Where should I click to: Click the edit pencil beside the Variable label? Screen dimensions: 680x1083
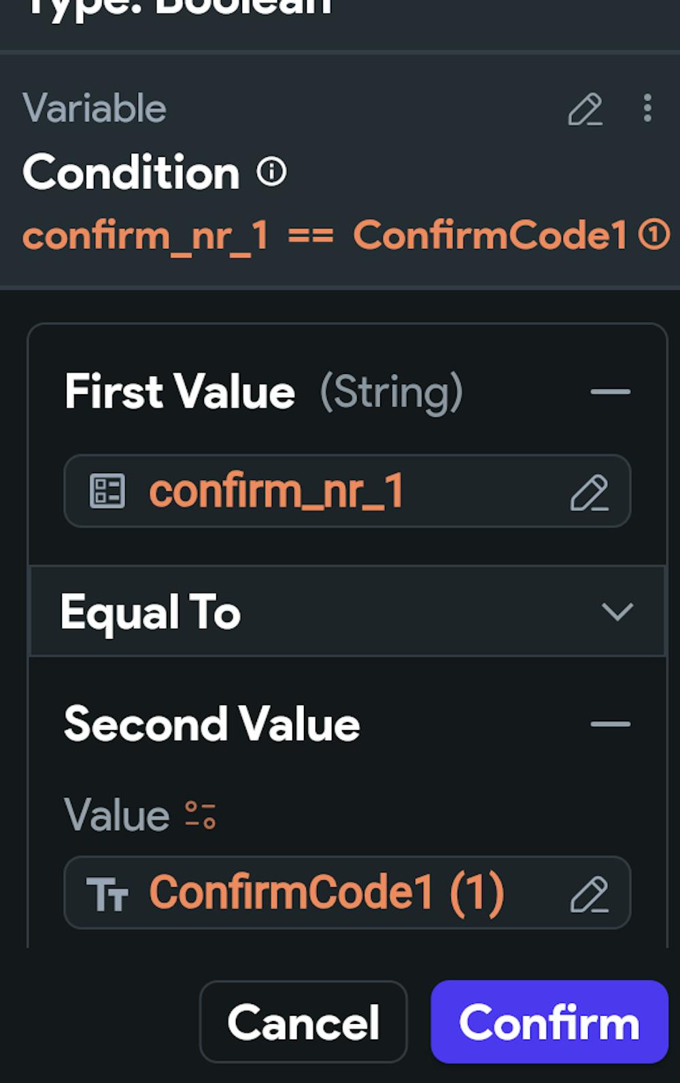pyautogui.click(x=585, y=109)
